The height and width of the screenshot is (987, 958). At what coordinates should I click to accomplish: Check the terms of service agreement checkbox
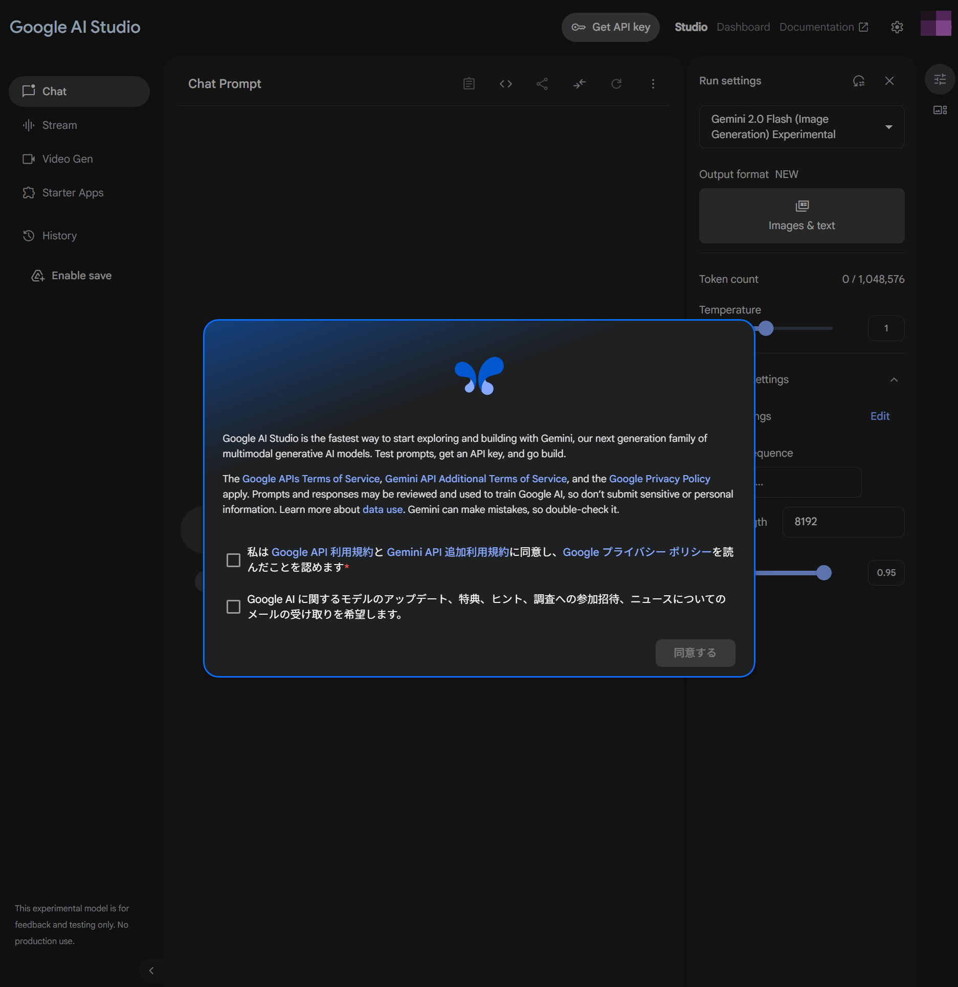pos(233,560)
